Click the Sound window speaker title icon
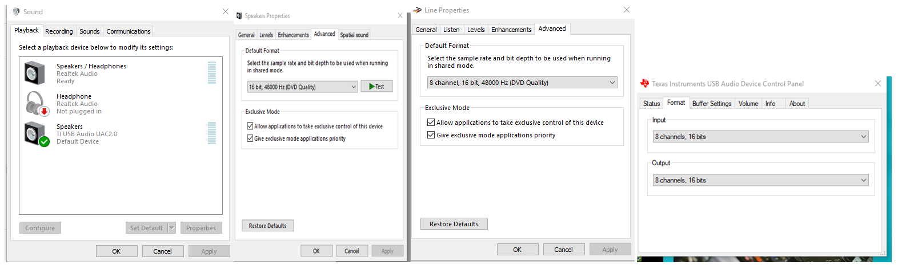Image resolution: width=898 pixels, height=269 pixels. pos(16,11)
